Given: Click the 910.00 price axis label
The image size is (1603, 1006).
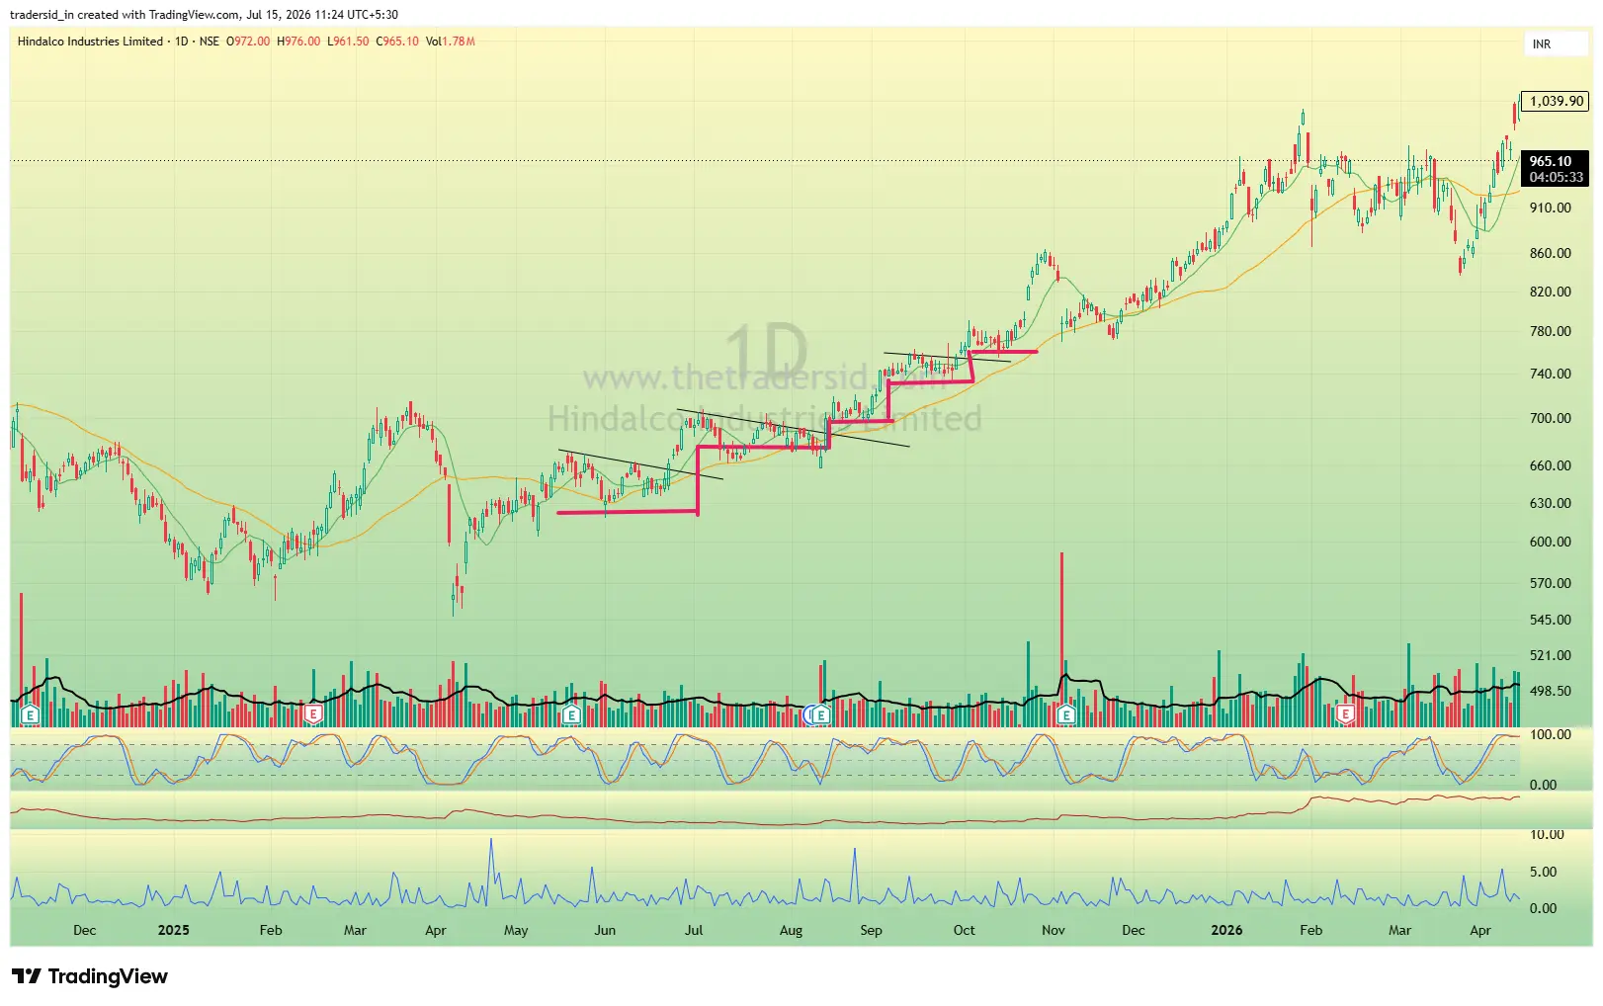Looking at the screenshot, I should coord(1550,208).
